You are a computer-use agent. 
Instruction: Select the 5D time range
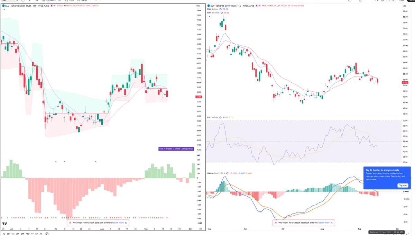click(x=8, y=234)
